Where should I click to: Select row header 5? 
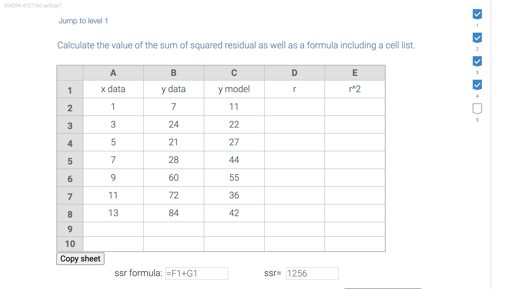(x=70, y=160)
